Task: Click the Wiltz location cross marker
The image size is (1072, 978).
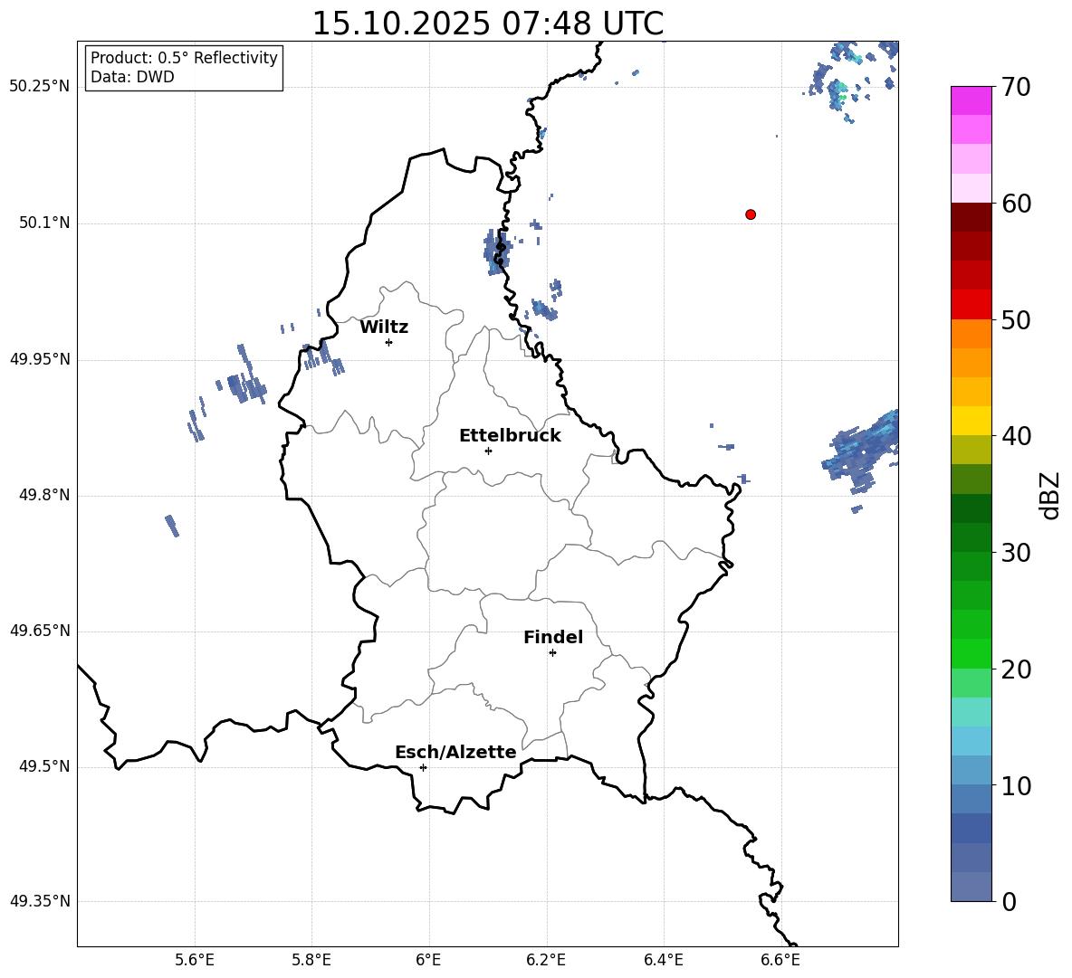Action: 389,342
